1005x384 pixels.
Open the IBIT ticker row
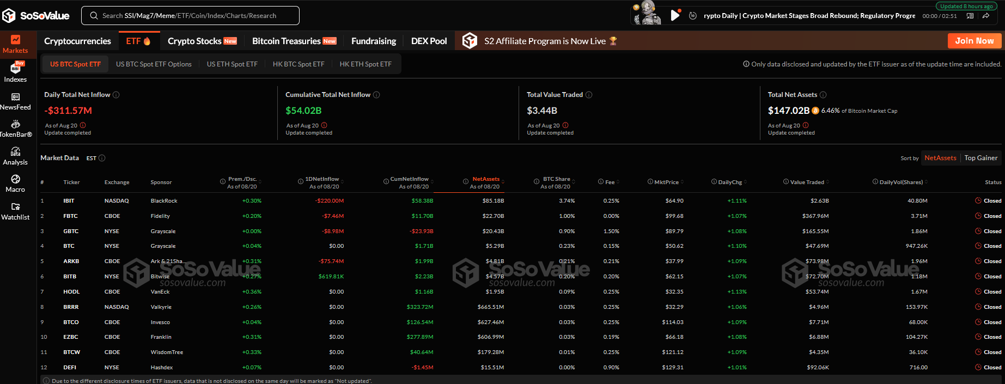coord(521,201)
